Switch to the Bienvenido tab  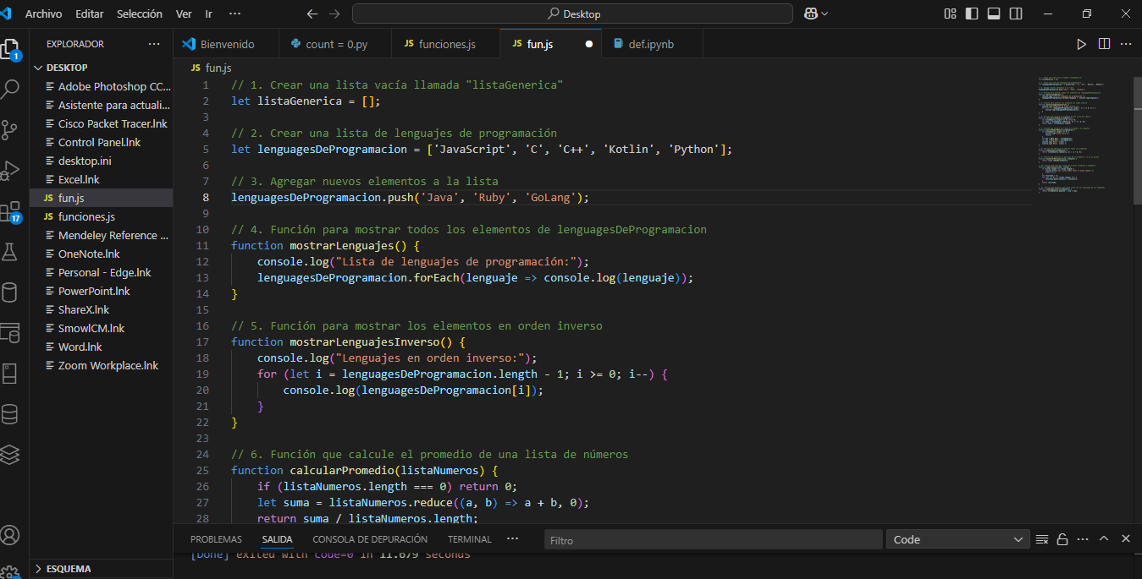click(224, 44)
